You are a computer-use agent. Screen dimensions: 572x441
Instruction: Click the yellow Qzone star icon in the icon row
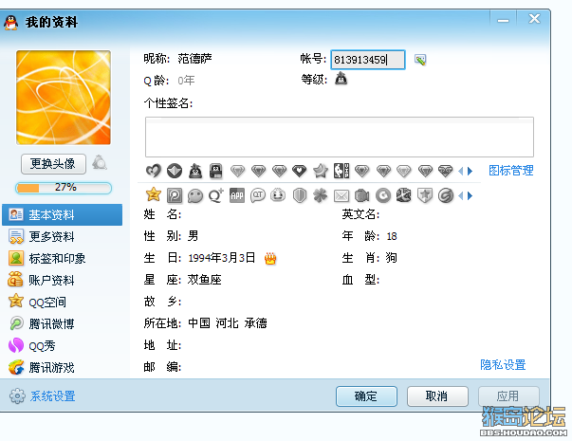pyautogui.click(x=154, y=194)
